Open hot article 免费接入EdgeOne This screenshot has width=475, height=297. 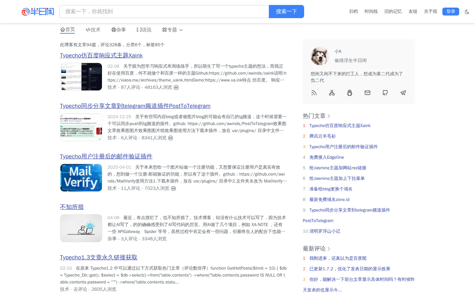coord(327,157)
